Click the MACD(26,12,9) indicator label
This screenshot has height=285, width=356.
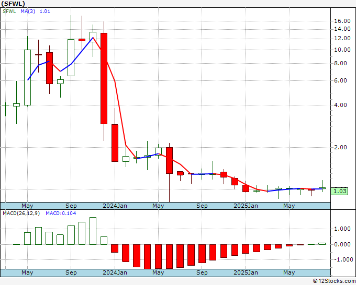[x=21, y=213]
